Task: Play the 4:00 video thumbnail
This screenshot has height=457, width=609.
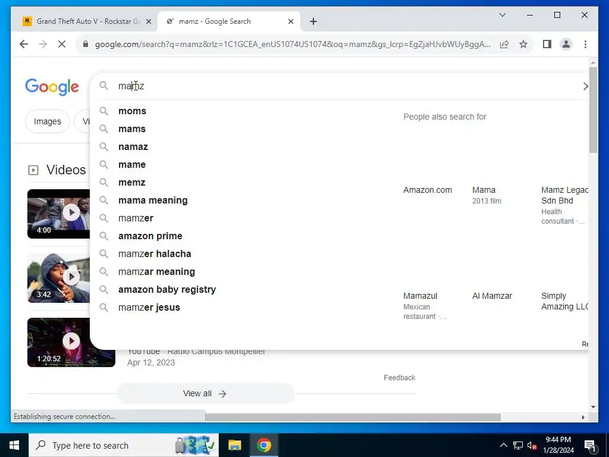Action: 59,214
